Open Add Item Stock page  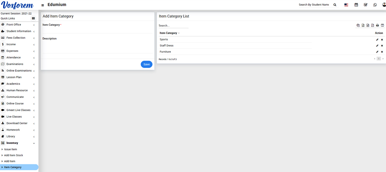(13, 155)
